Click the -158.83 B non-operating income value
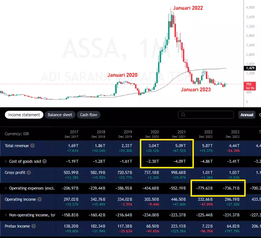The height and width of the screenshot is (238, 261). tap(70, 215)
